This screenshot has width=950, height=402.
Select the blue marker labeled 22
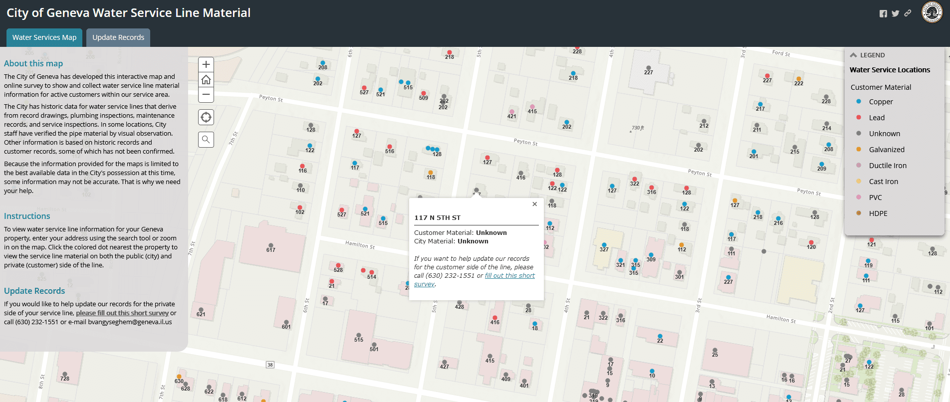[x=660, y=336]
